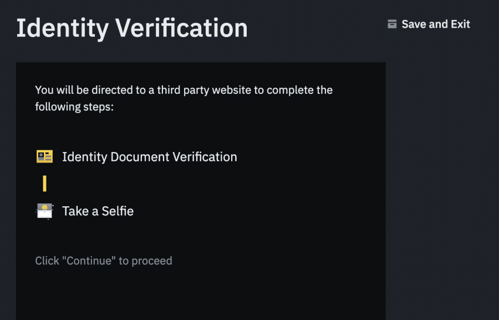Click the word 'Selfie' in the second step
The width and height of the screenshot is (499, 320).
(x=117, y=211)
